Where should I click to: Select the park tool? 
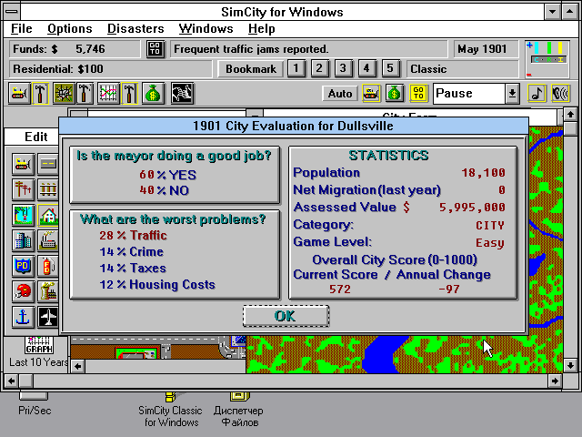pyautogui.click(x=23, y=215)
